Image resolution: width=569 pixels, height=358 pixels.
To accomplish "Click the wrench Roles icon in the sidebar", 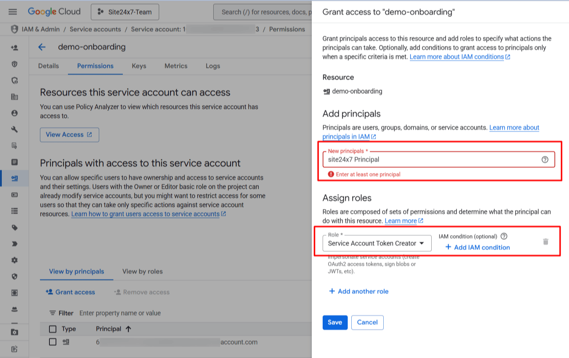I will coord(15,129).
